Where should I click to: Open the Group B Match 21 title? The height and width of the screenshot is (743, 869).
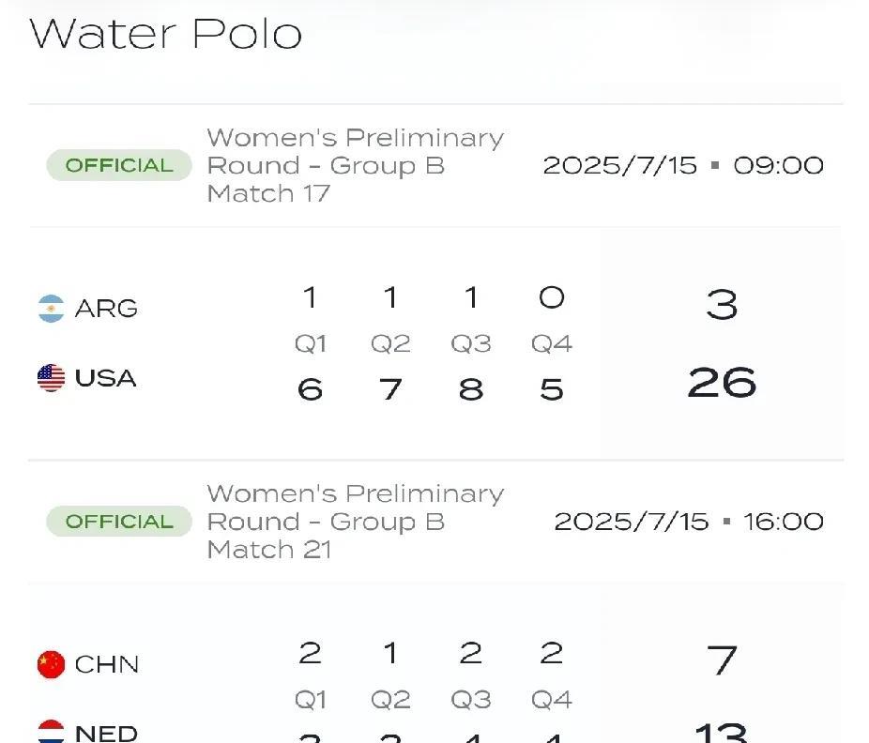[x=355, y=522]
